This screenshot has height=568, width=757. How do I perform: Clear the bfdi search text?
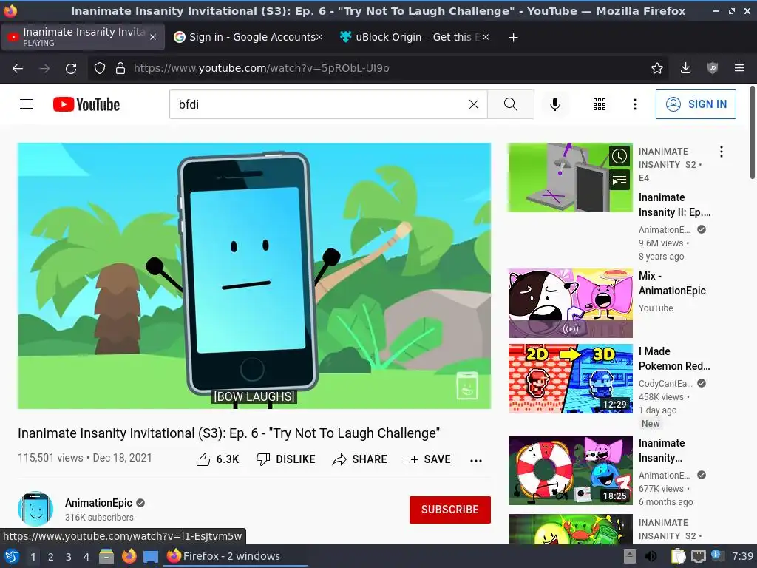click(474, 104)
